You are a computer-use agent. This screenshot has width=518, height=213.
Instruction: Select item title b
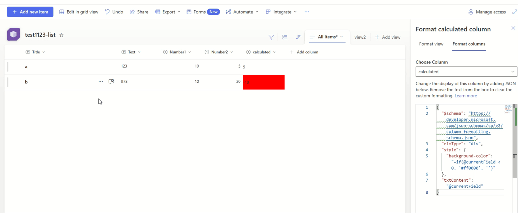[26, 82]
